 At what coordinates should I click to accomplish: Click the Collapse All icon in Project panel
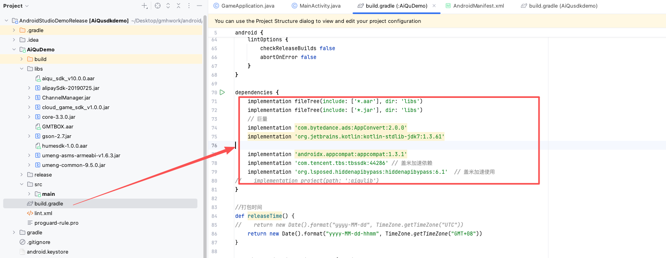point(179,6)
